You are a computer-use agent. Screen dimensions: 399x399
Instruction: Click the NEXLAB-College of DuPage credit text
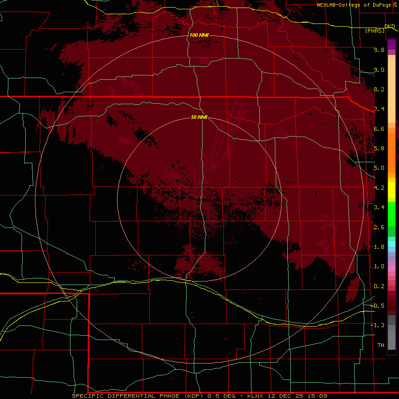354,5
